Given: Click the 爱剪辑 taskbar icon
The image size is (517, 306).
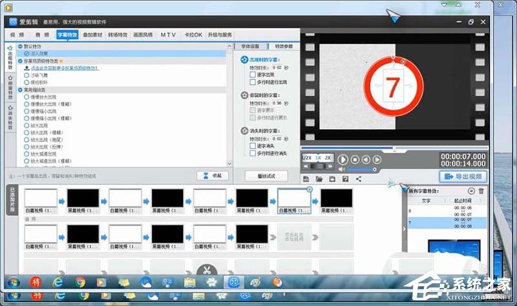Looking at the screenshot, I should [234, 282].
